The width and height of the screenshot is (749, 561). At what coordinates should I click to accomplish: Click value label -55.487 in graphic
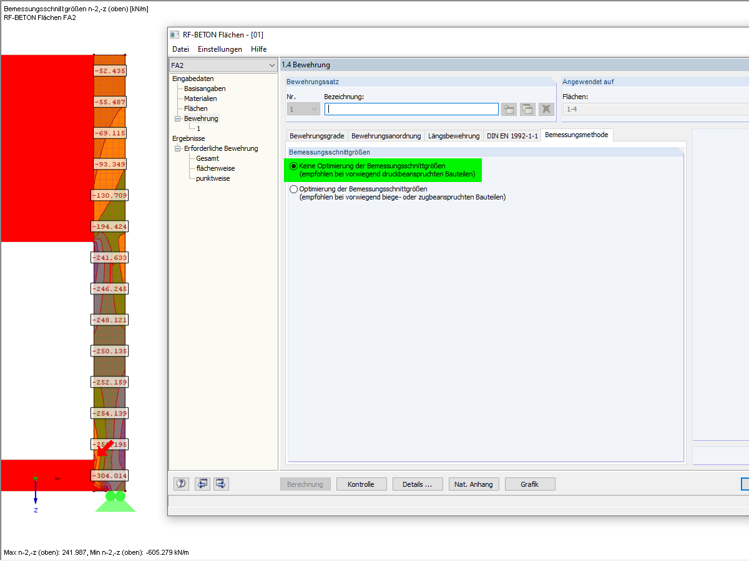coord(110,102)
